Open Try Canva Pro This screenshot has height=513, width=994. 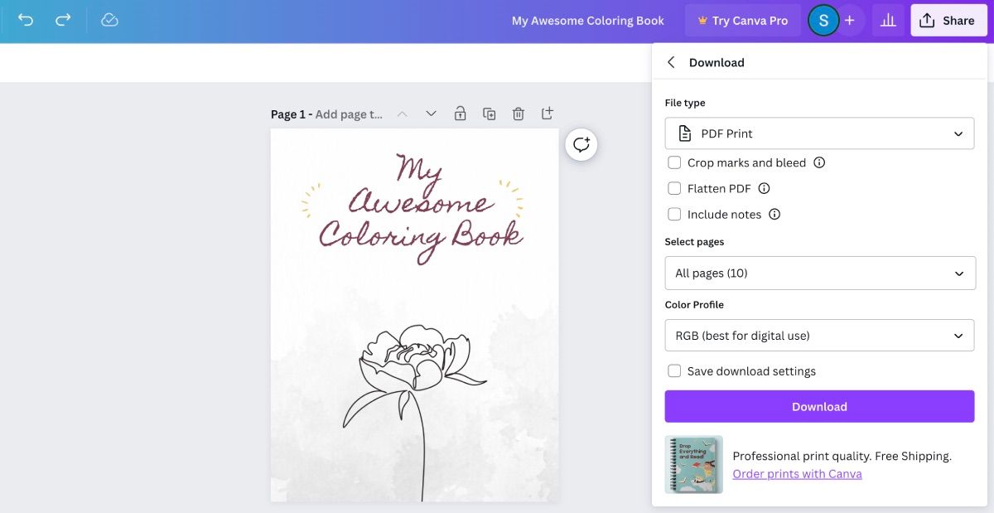coord(742,20)
